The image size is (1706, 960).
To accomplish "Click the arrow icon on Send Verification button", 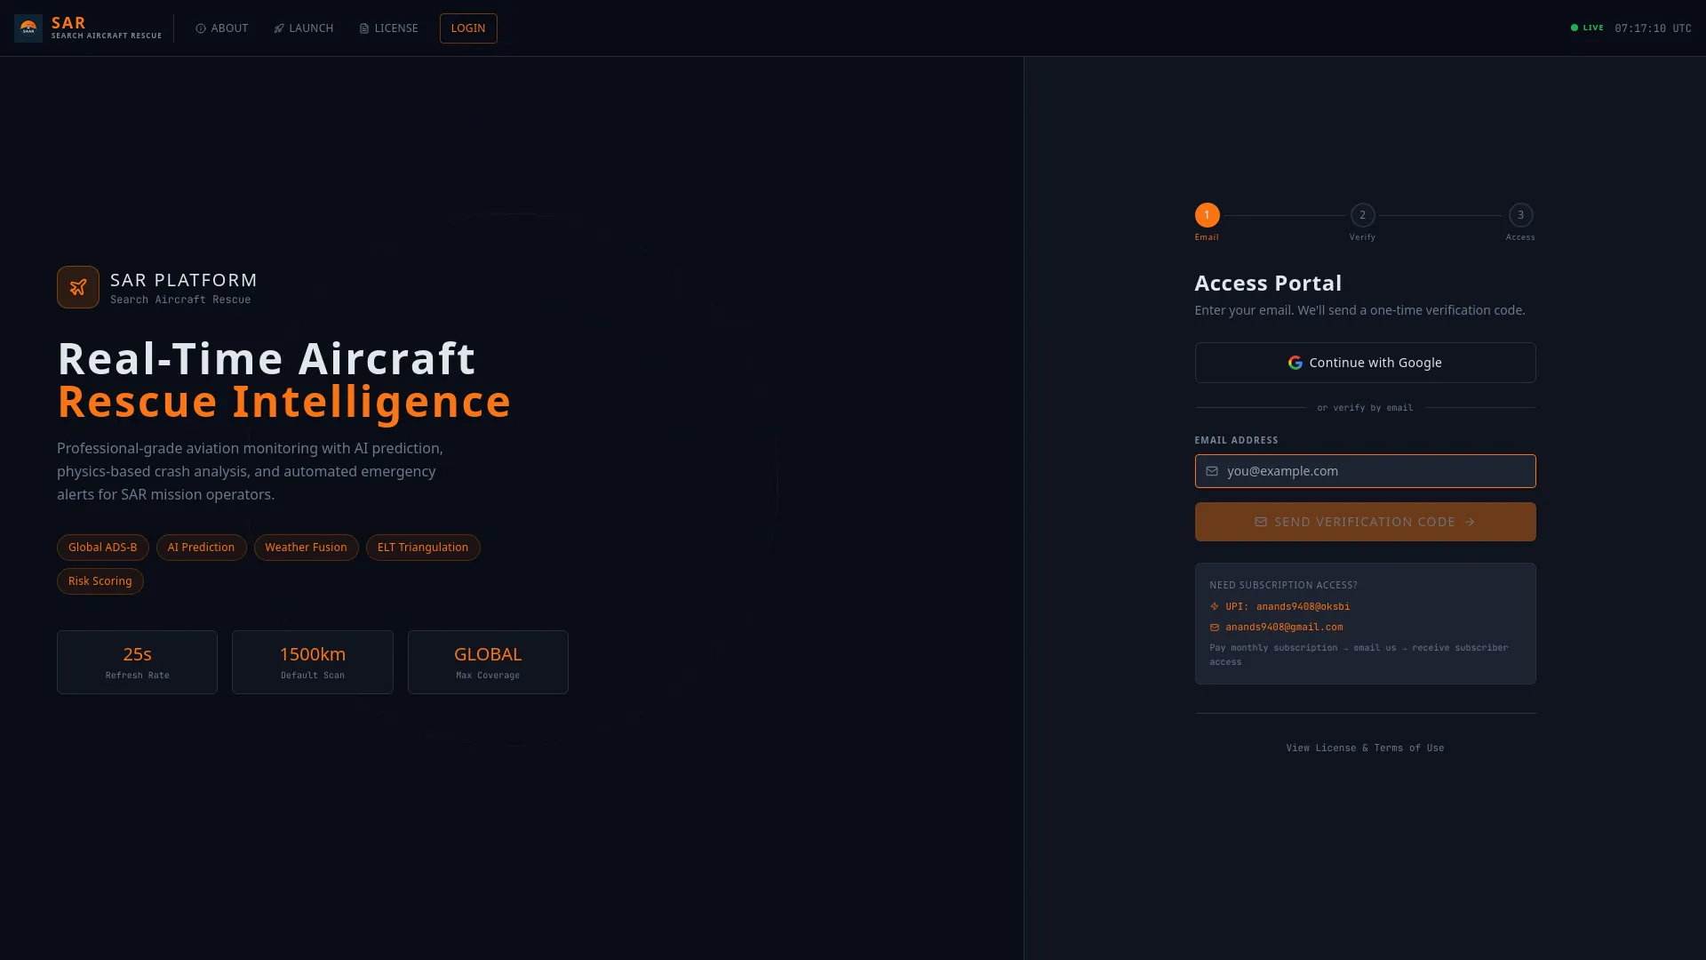I will click(1470, 522).
